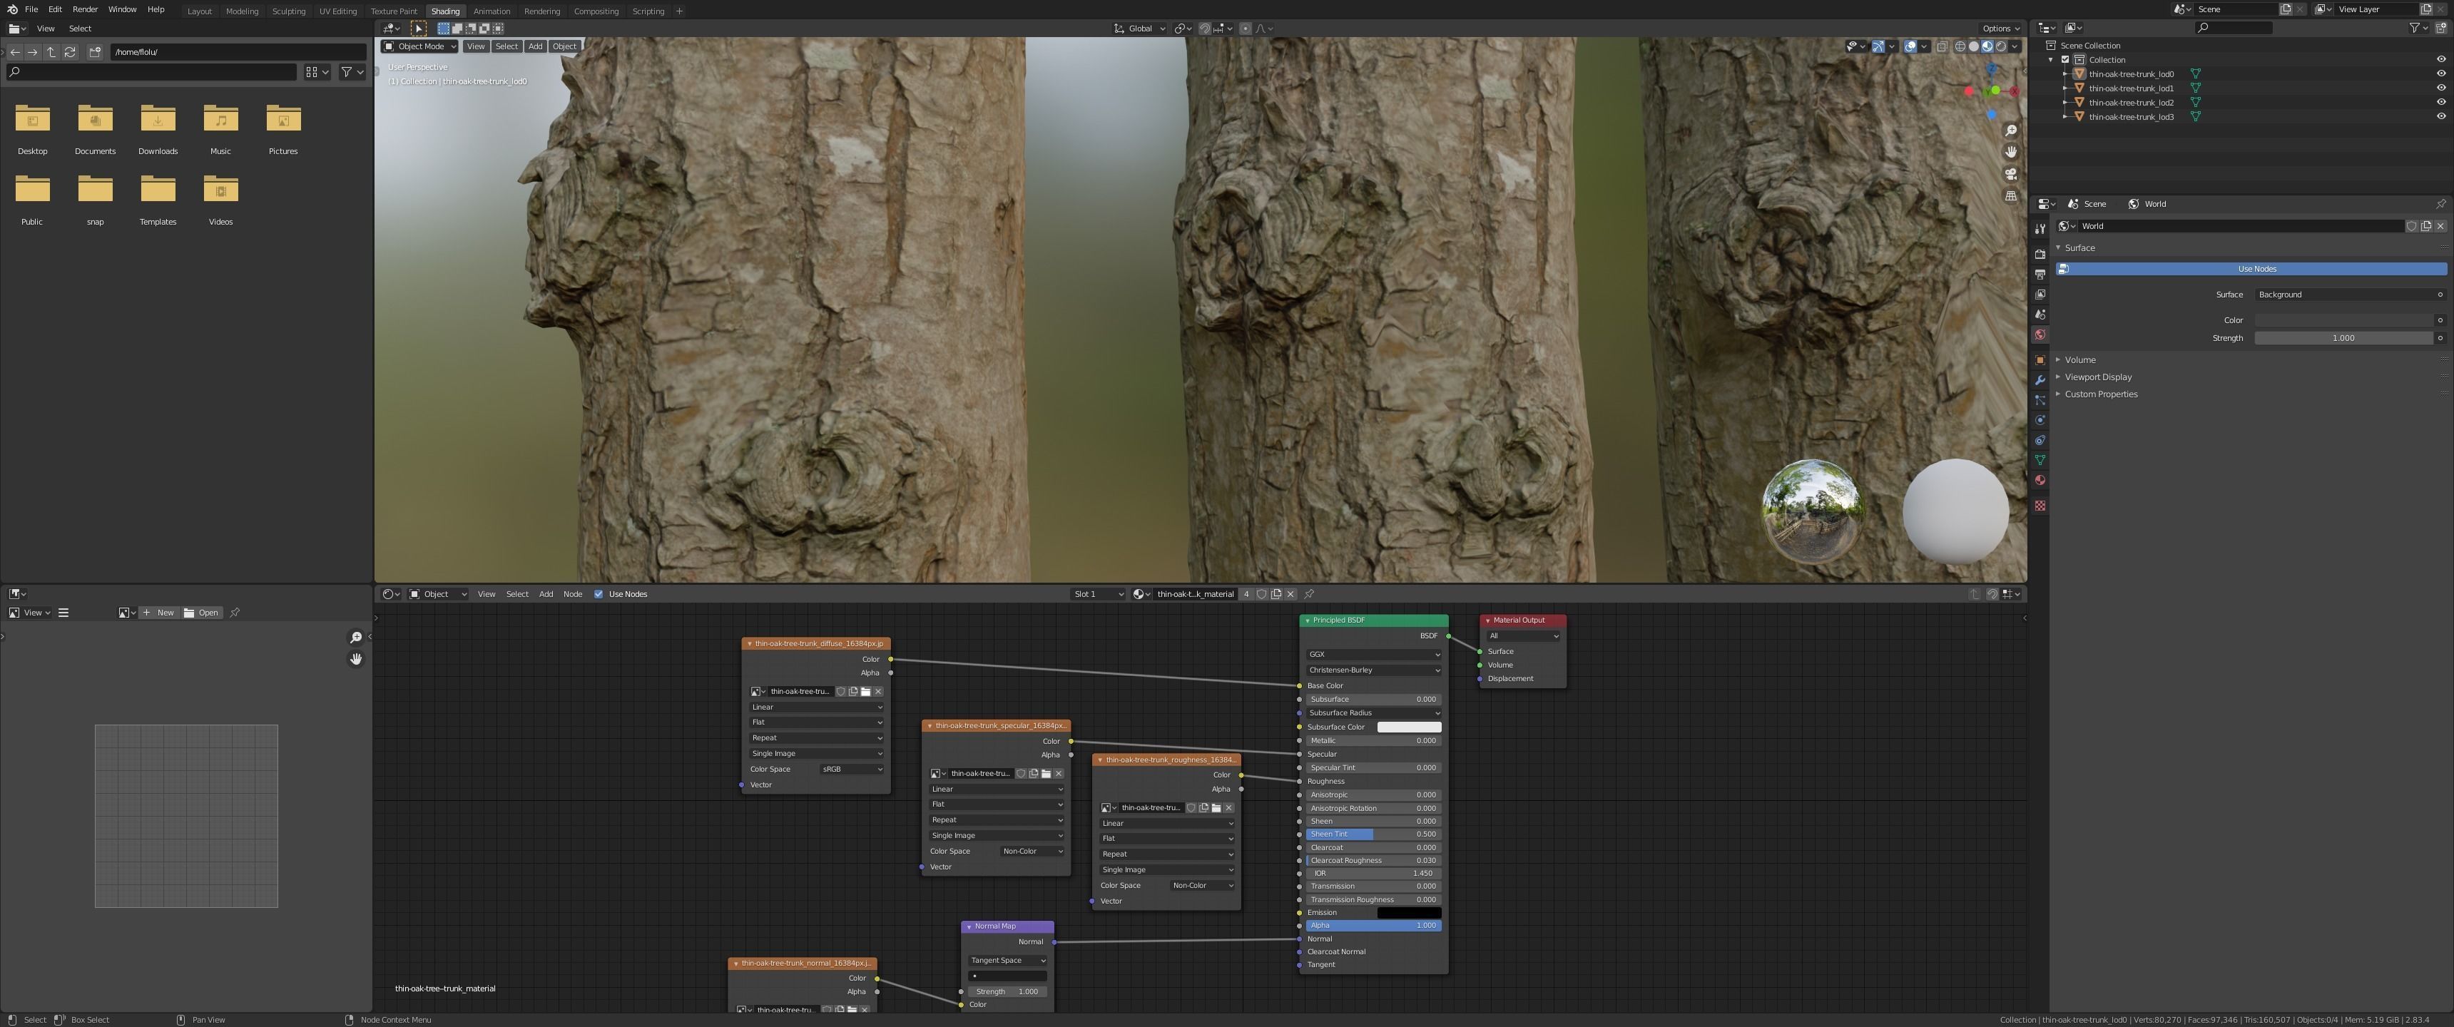
Task: Open the viewport Options dropdown
Action: (x=2000, y=29)
